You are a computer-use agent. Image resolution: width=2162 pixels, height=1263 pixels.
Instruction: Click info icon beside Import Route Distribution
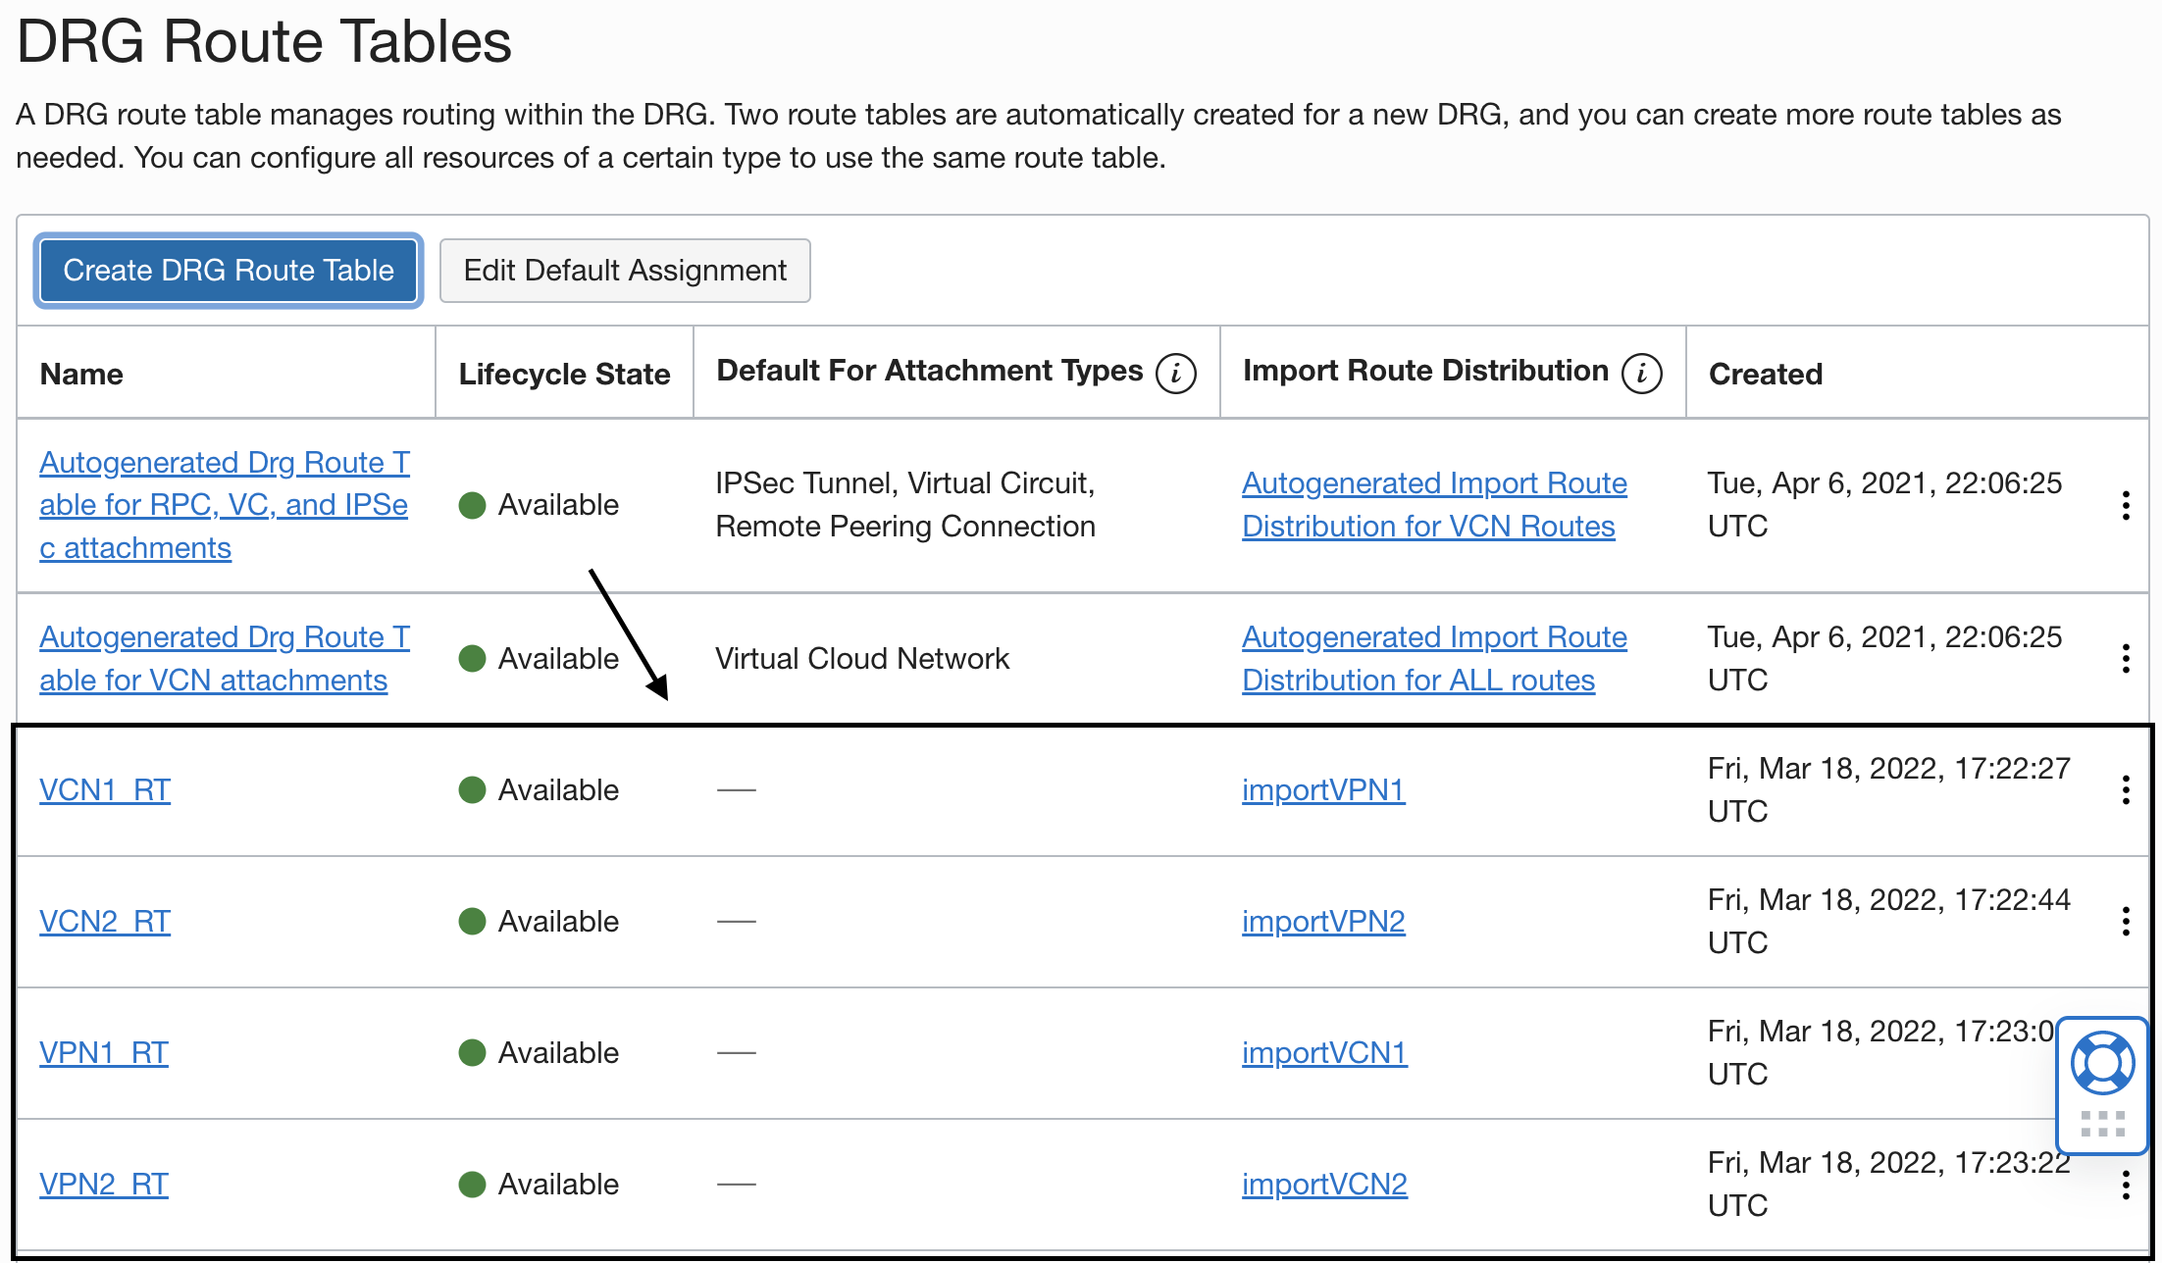1641,374
